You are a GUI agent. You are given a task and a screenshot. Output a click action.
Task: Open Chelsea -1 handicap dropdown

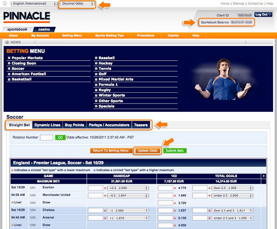[x=128, y=211]
